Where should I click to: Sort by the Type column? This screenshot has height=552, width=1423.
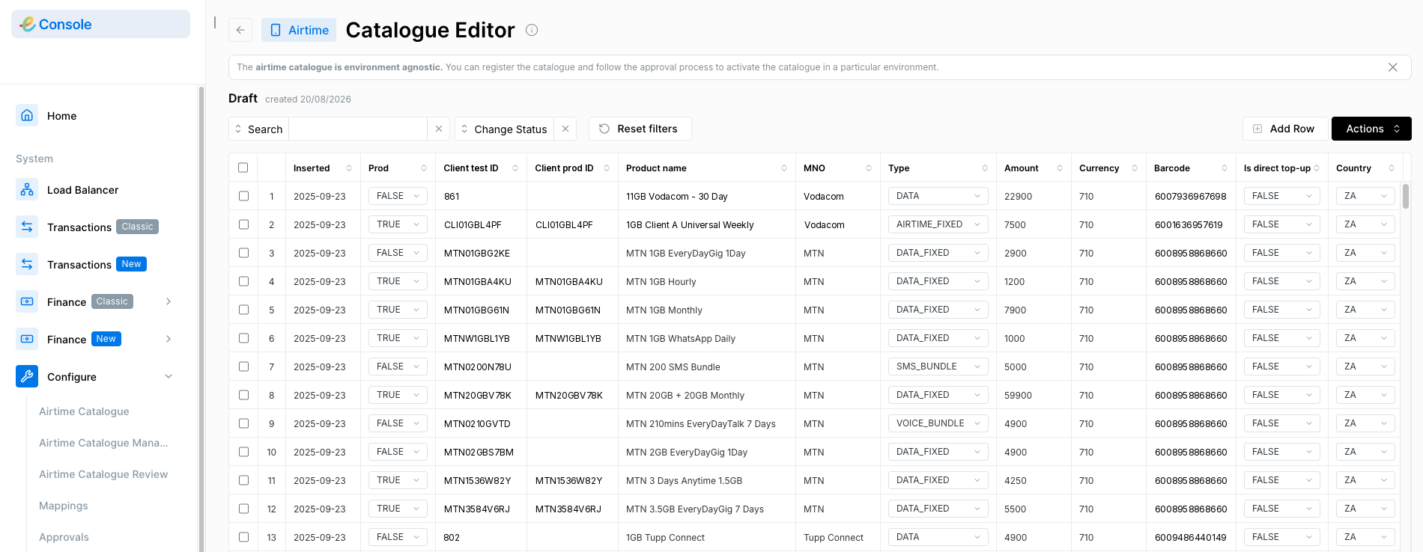985,168
